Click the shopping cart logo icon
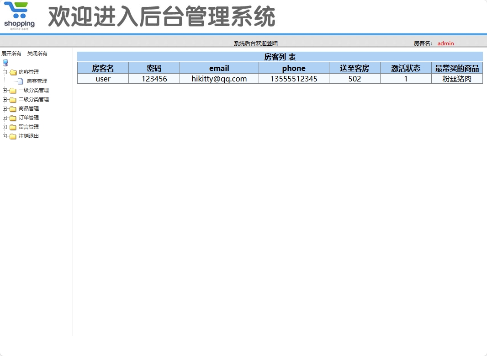This screenshot has width=487, height=356. pos(19,13)
